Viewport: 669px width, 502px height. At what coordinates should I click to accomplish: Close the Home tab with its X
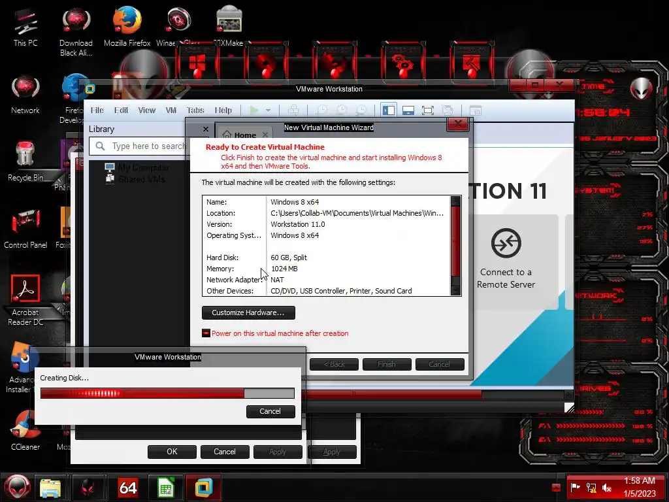coord(265,135)
